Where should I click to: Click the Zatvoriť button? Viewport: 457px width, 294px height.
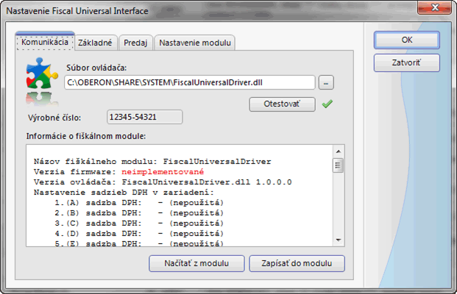pos(406,62)
